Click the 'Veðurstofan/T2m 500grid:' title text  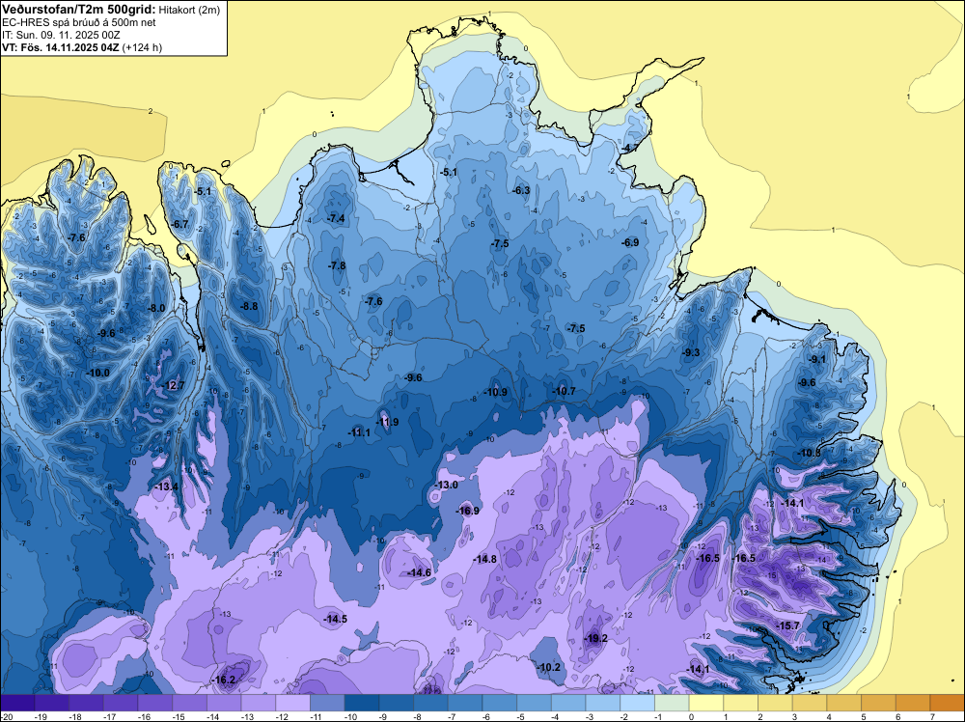[x=79, y=10]
